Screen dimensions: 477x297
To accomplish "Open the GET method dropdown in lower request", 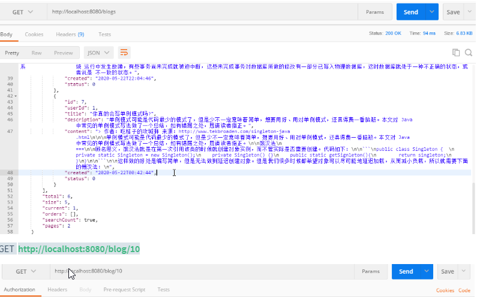I will pyautogui.click(x=26, y=271).
